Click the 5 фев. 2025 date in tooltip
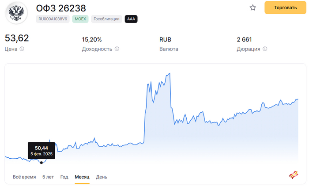This screenshot has width=309, height=187. tap(41, 154)
